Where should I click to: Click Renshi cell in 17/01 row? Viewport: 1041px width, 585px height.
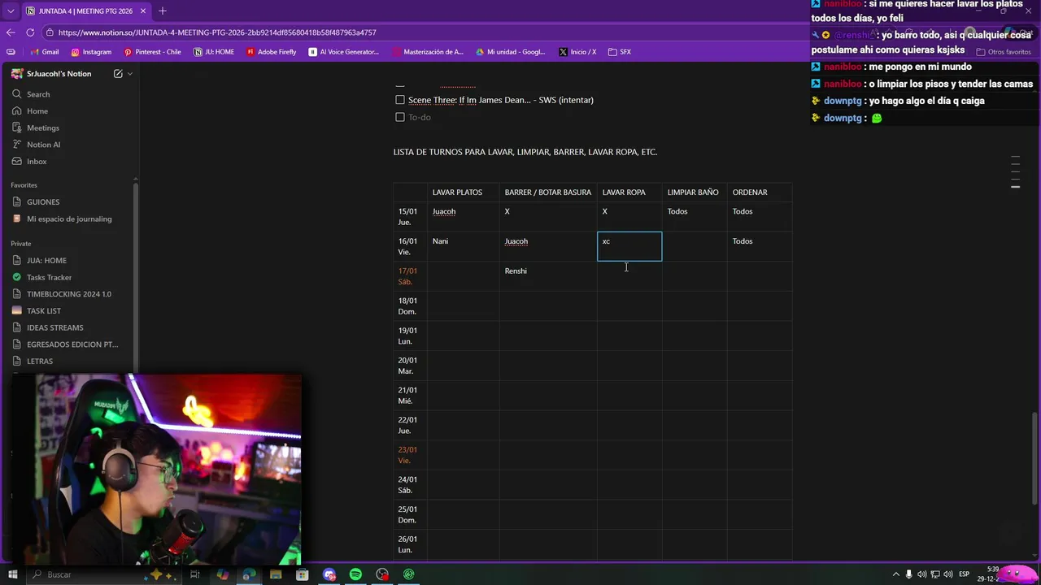[548, 276]
